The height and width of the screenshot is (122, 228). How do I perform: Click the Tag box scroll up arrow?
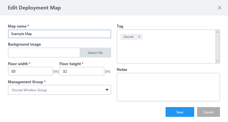217,32
